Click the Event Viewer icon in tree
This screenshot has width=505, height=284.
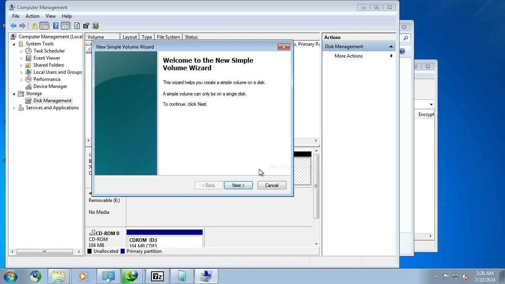pos(28,58)
